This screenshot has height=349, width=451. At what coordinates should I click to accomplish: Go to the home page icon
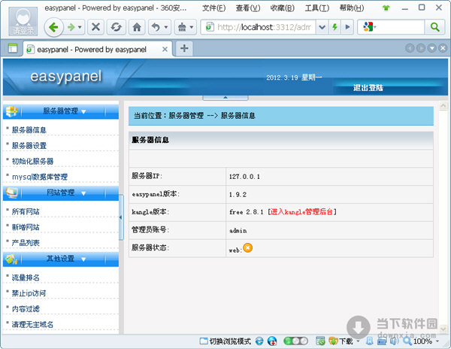pos(137,27)
